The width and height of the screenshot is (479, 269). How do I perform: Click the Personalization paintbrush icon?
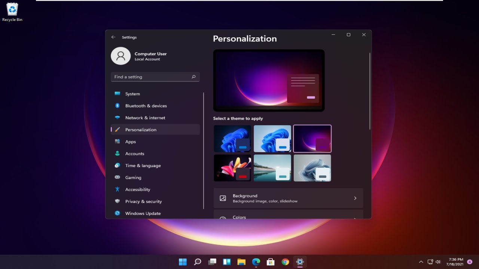point(118,130)
